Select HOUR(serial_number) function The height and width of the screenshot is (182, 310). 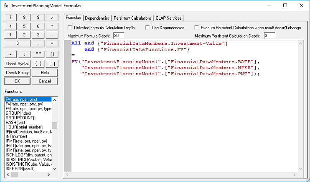pyautogui.click(x=28, y=127)
